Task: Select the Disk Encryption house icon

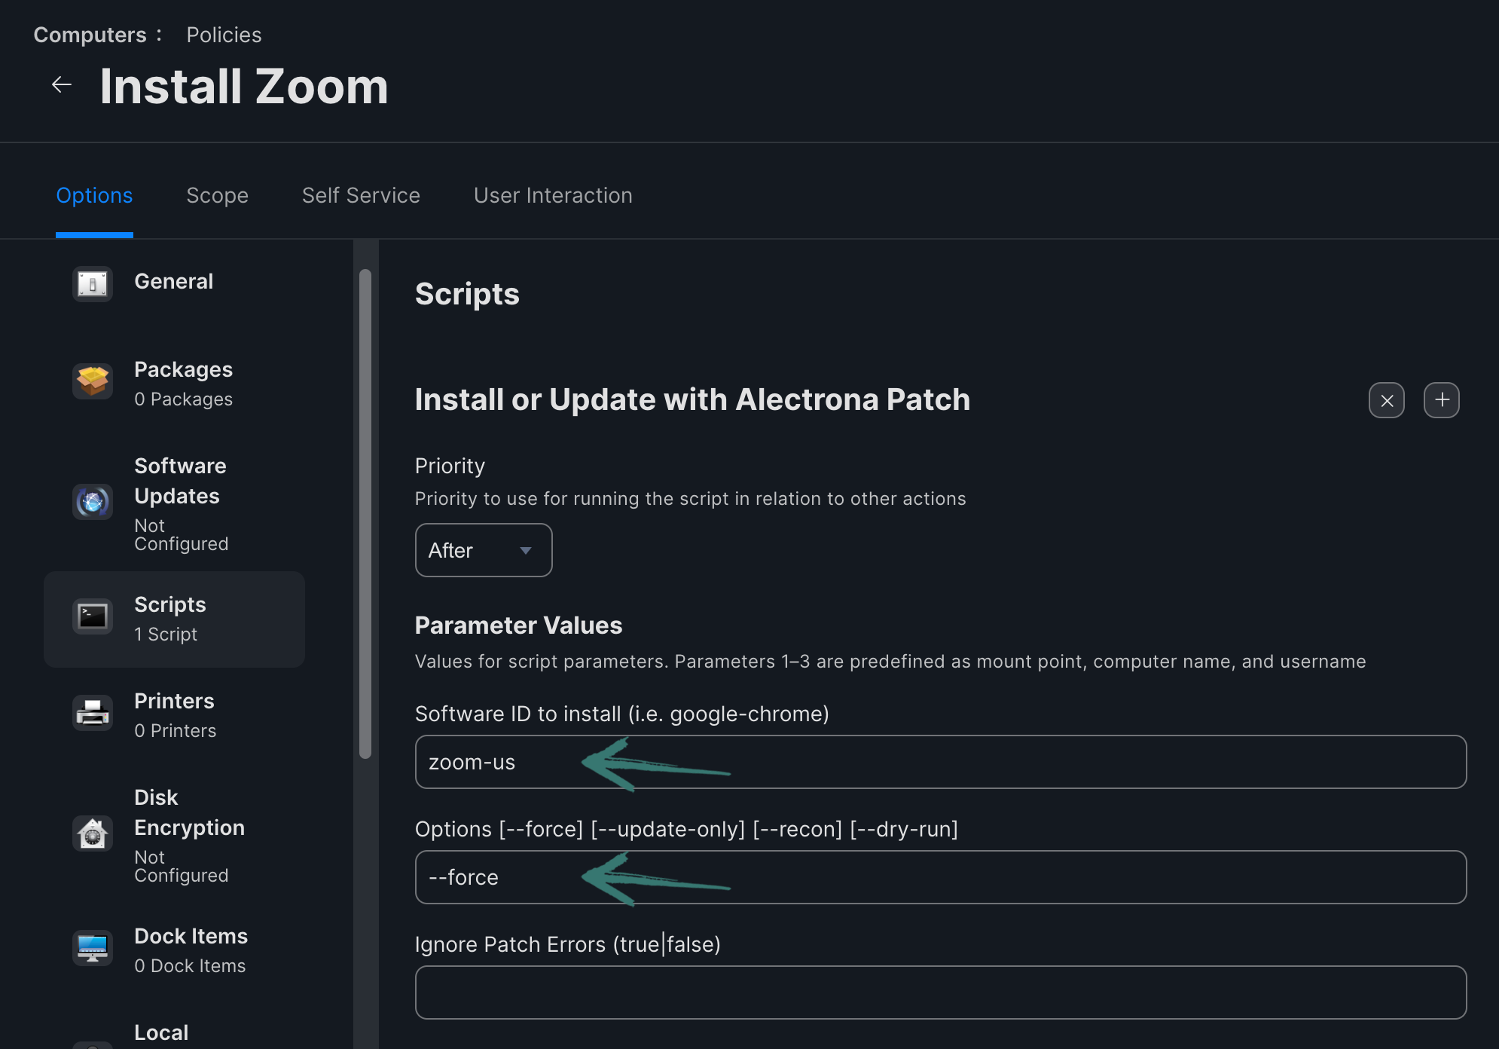Action: [93, 834]
